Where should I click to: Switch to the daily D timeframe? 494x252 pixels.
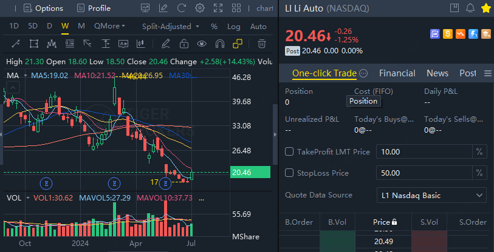coord(49,27)
